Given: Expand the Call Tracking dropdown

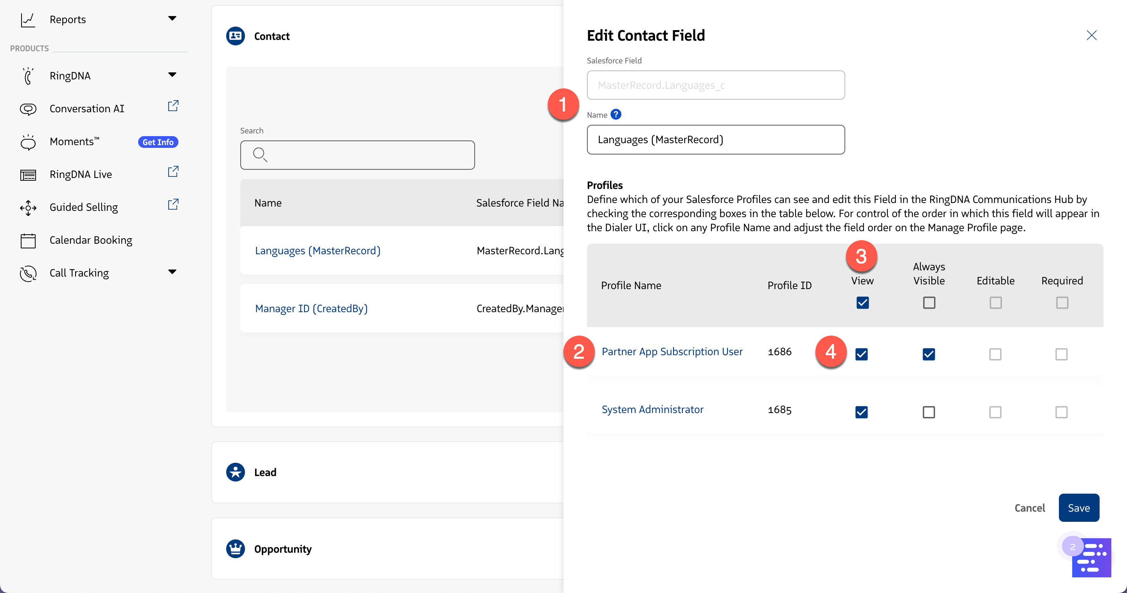Looking at the screenshot, I should (x=172, y=272).
